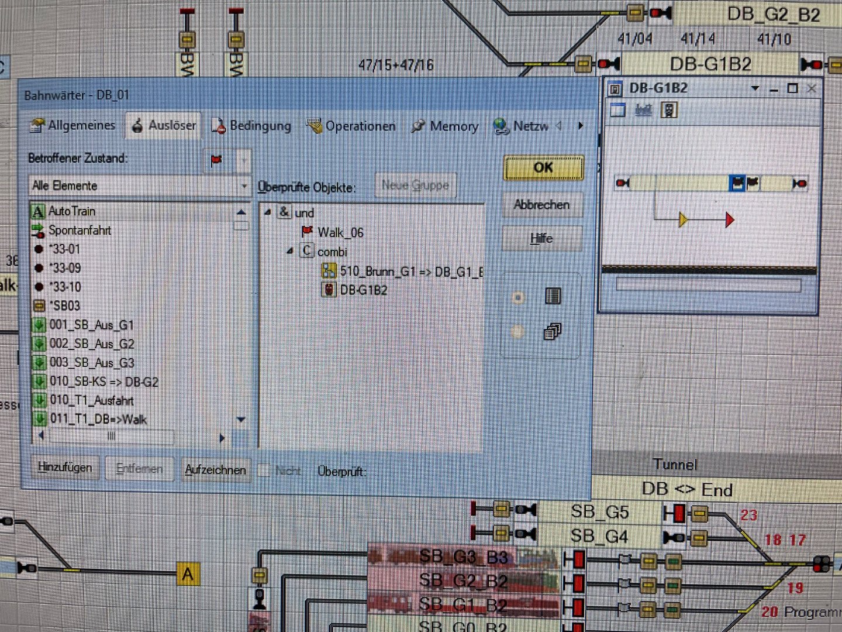Click the horizontal scrollbar of the element list

tap(132, 437)
